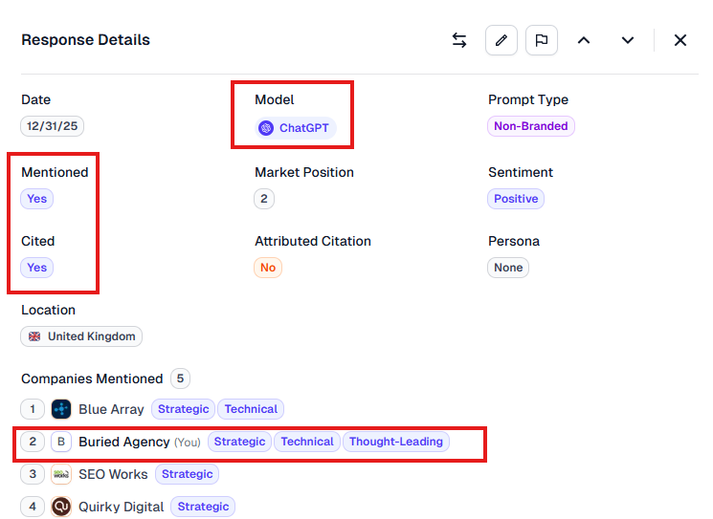
Task: Select the Buried Agency company name
Action: coord(124,442)
